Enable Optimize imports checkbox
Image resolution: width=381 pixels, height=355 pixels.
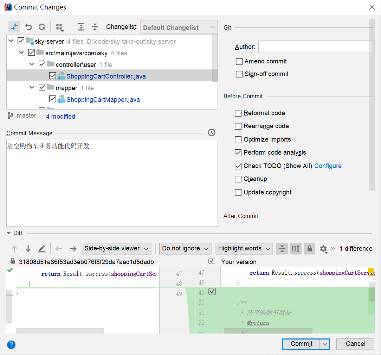238,139
